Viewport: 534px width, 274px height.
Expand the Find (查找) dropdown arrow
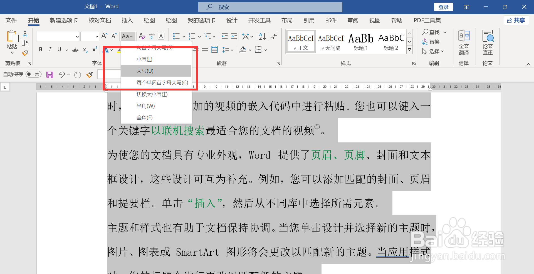(445, 32)
